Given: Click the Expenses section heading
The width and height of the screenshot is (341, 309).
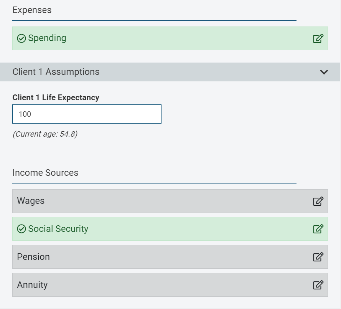Looking at the screenshot, I should click(x=32, y=10).
